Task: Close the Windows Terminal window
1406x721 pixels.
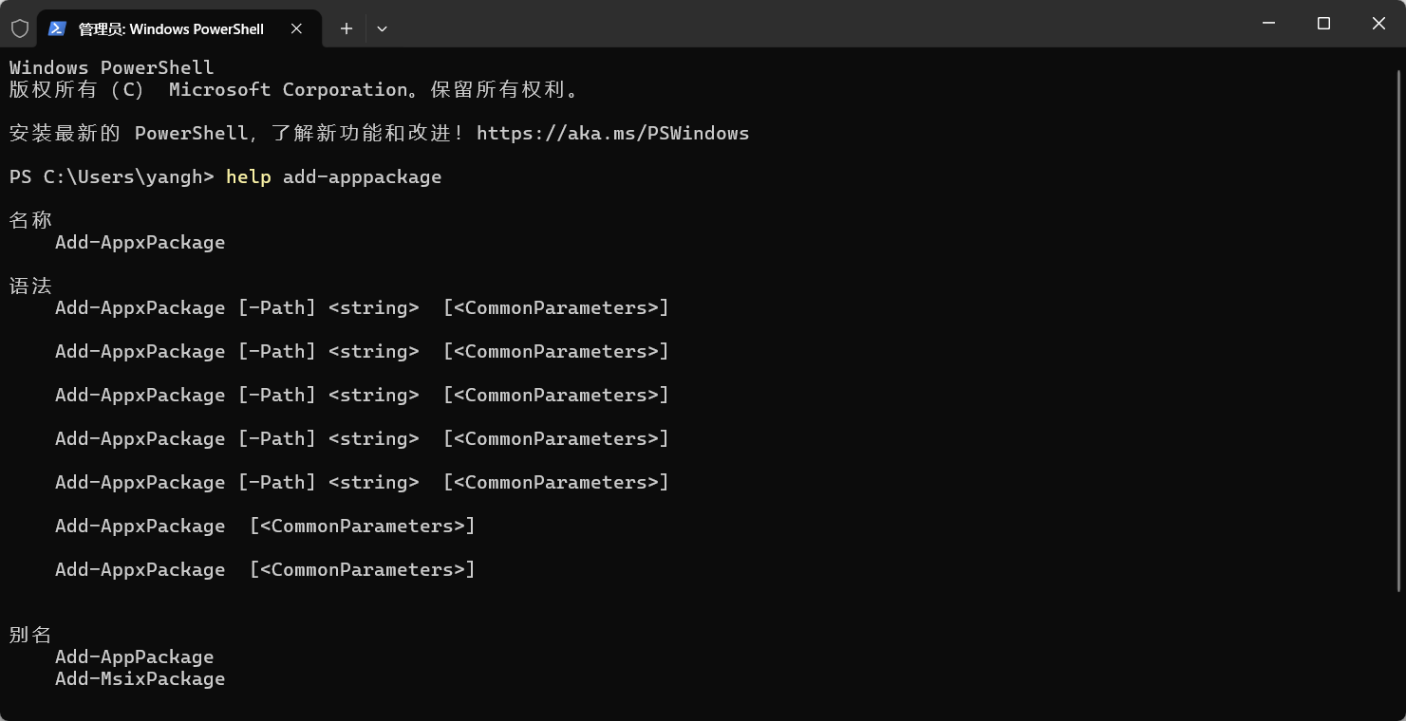Action: coord(1378,24)
